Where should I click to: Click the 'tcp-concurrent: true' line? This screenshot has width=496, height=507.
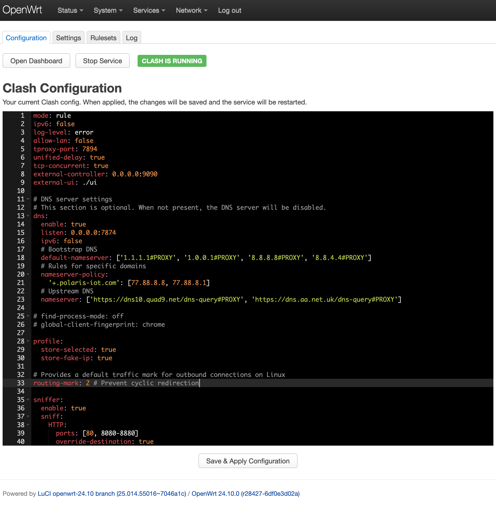tap(71, 166)
